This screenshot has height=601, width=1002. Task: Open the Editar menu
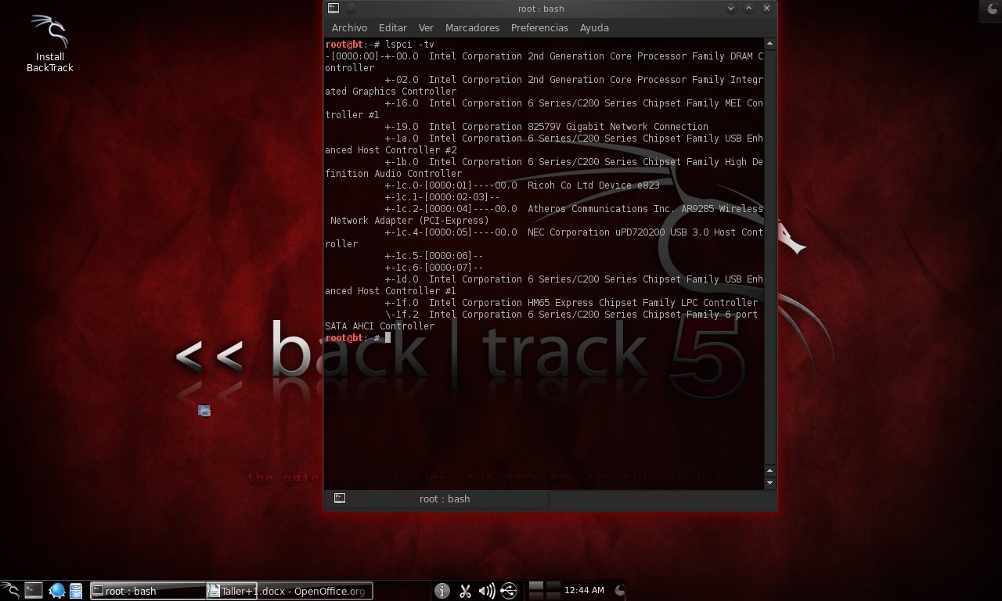pyautogui.click(x=393, y=27)
